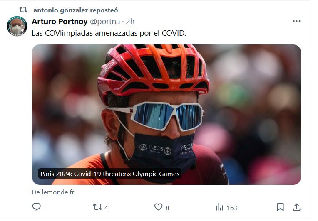This screenshot has height=221, width=318.
Task: Click the "antonio gonzalez reposteó" label
Action: tap(75, 10)
